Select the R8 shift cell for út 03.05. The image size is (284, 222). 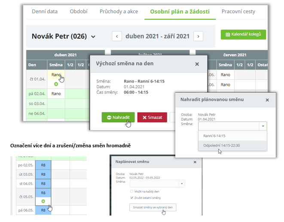tap(43, 174)
